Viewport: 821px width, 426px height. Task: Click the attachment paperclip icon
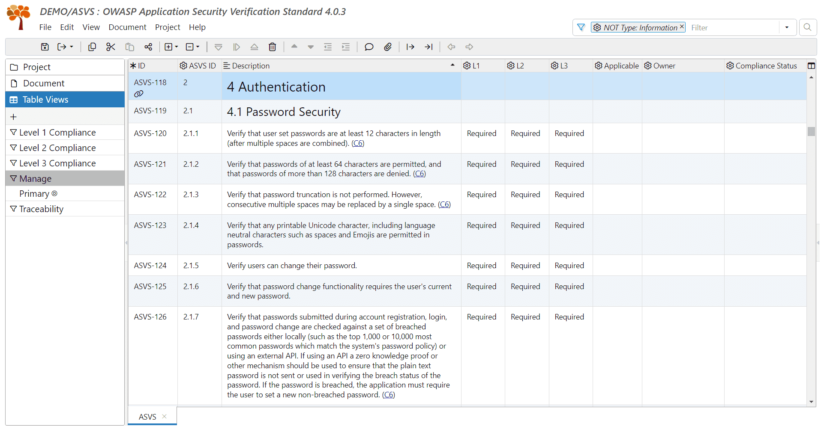388,47
